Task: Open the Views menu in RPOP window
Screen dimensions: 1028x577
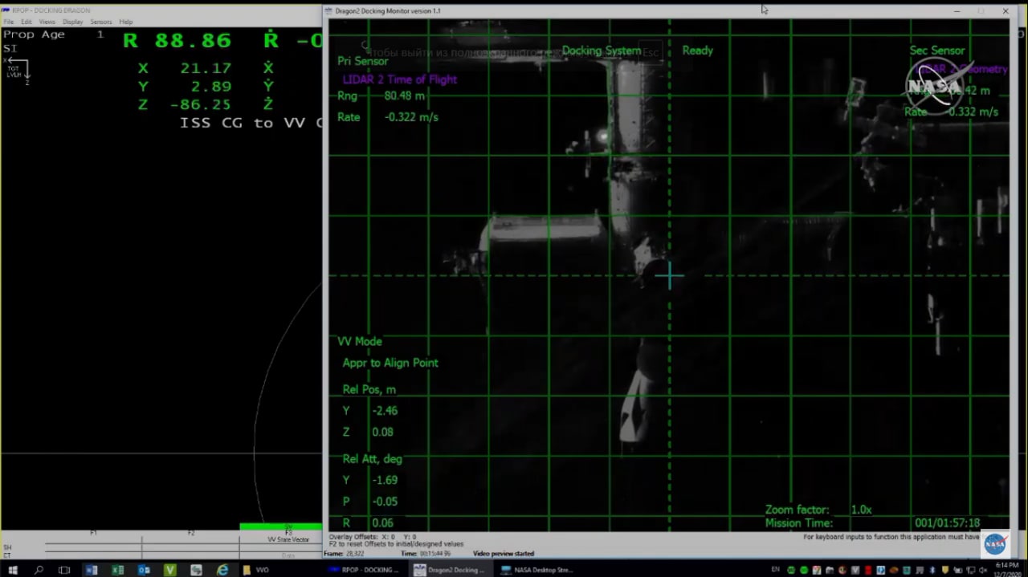Action: click(47, 22)
